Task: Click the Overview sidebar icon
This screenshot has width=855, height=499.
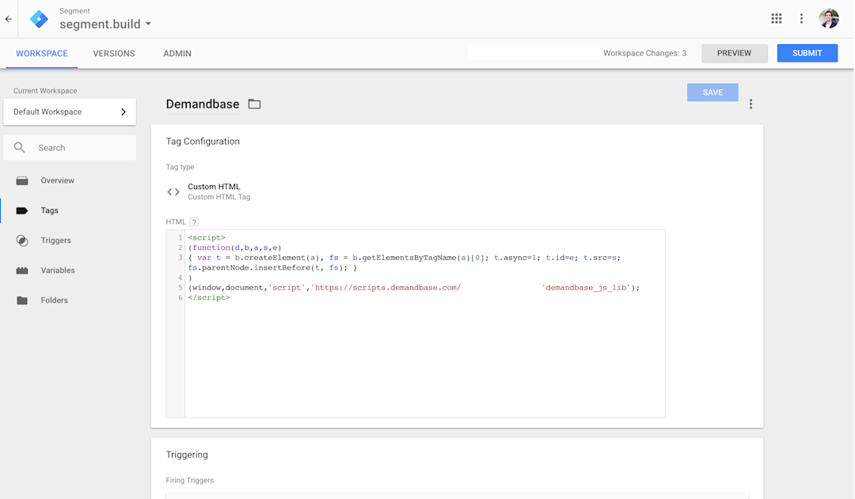Action: click(22, 181)
